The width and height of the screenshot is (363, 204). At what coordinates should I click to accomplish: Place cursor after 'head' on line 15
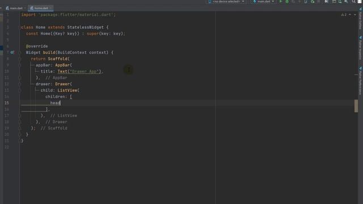[60, 103]
